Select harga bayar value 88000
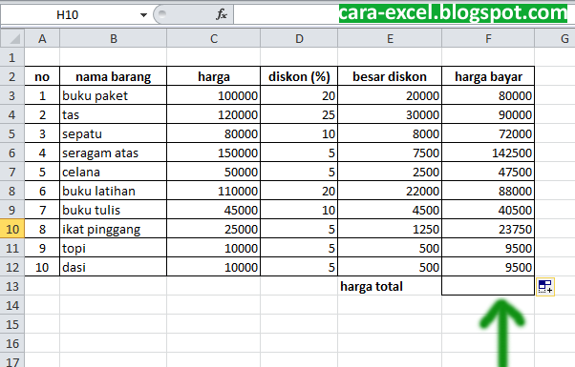The image size is (575, 367). coord(488,191)
